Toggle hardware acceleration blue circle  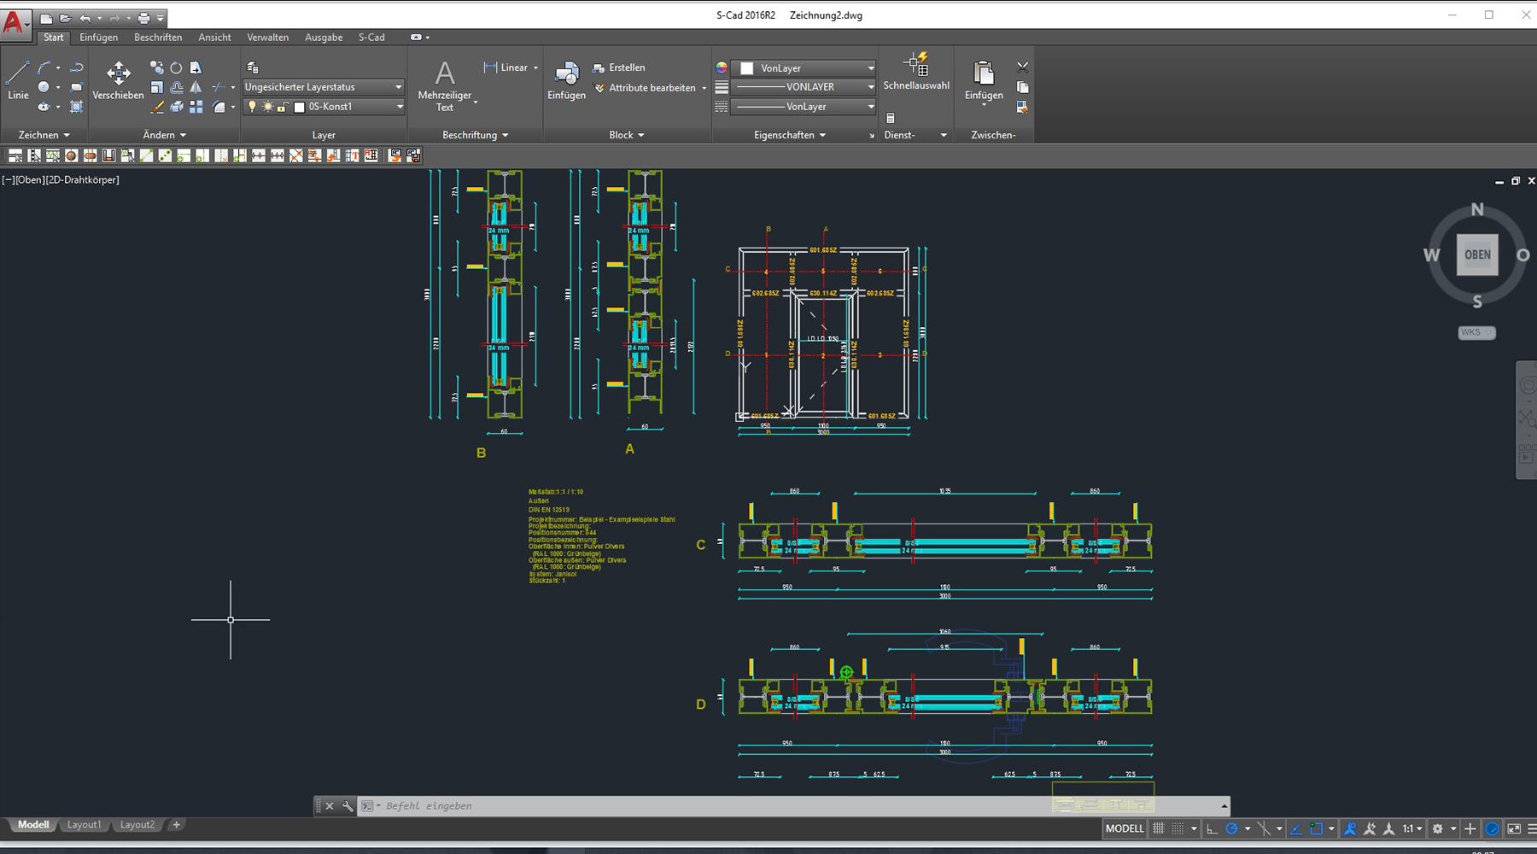pos(1492,828)
